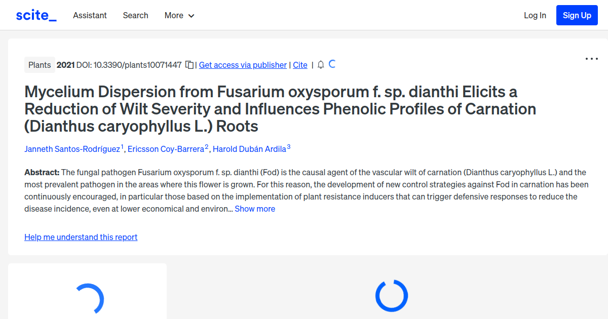Click the Log In link
This screenshot has height=319, width=608.
[535, 15]
